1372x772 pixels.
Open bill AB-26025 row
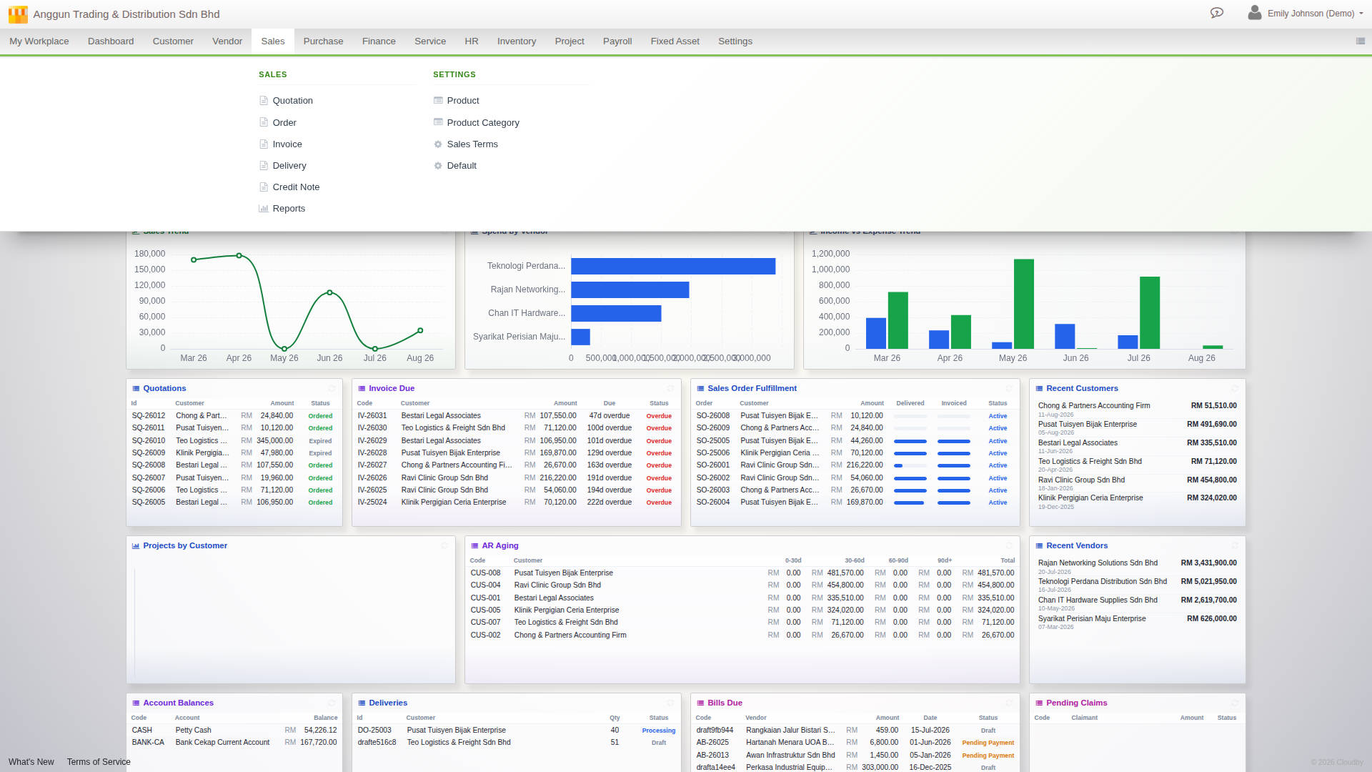coord(855,743)
